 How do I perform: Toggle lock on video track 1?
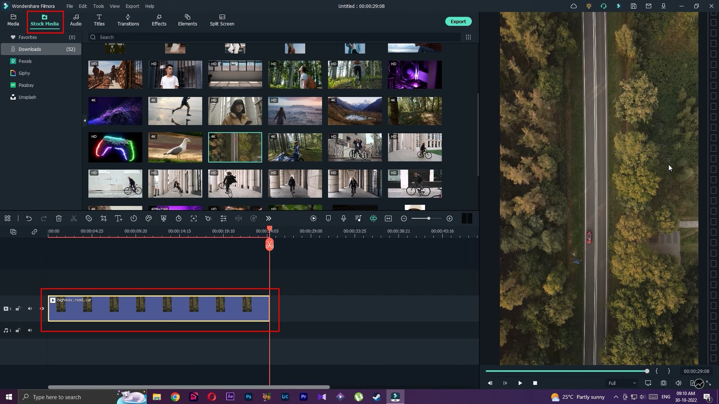coord(18,309)
